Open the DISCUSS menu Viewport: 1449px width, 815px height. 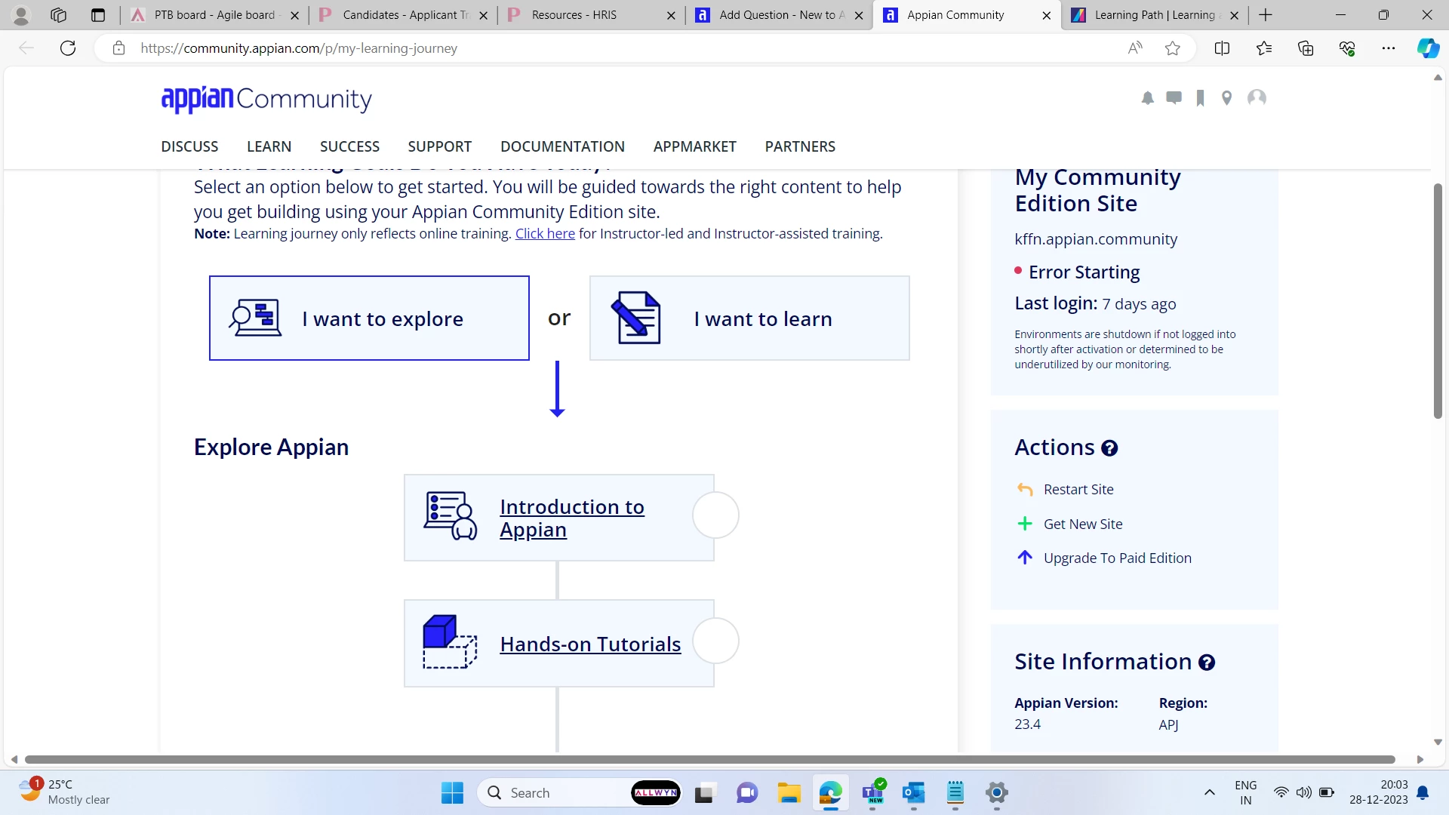(x=189, y=146)
